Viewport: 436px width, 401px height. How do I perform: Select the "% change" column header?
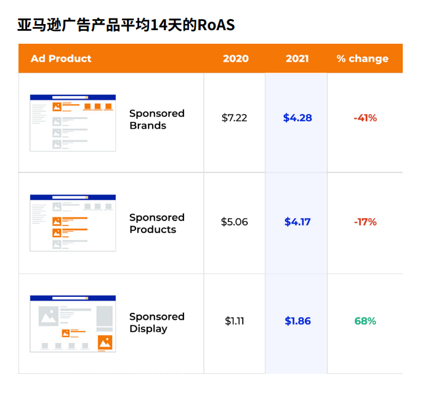click(363, 59)
